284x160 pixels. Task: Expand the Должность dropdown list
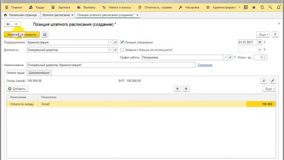point(110,50)
